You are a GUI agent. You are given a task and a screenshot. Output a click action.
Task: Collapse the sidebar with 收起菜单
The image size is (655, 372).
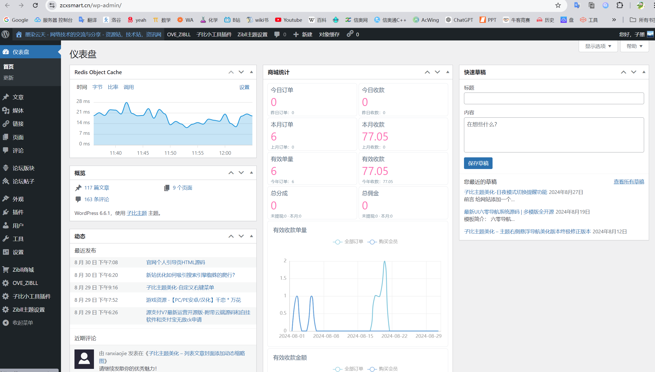30,322
